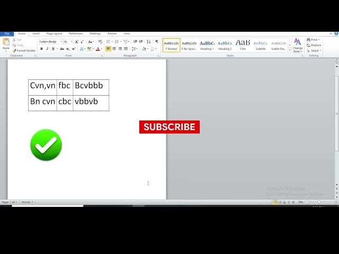This screenshot has width=339, height=254.
Task: Start a numbered list
Action: coord(117,42)
